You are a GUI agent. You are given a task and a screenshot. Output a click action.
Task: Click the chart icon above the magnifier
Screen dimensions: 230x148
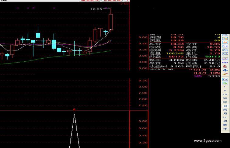click(x=225, y=50)
